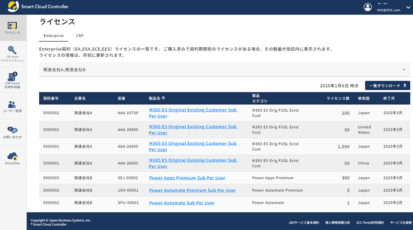Click the ライセンス数 column header
The height and width of the screenshot is (230, 413).
click(338, 98)
